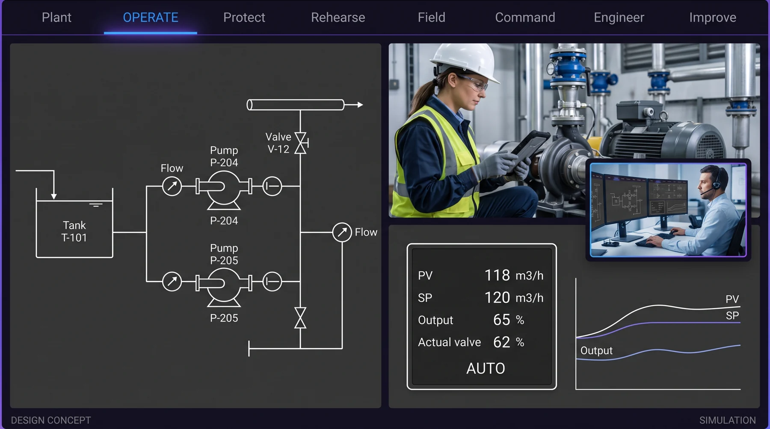Click the SP trend line label

point(732,316)
